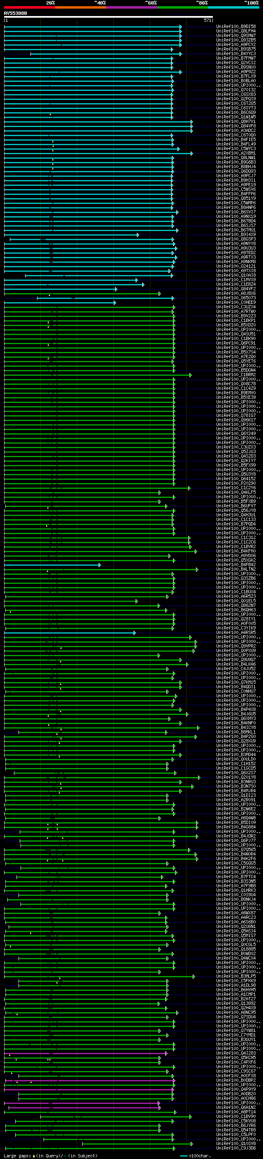Image resolution: width=263 pixels, height=1159 pixels.
Task: Click label UniRef100_Q6Y249
Action: (236, 433)
